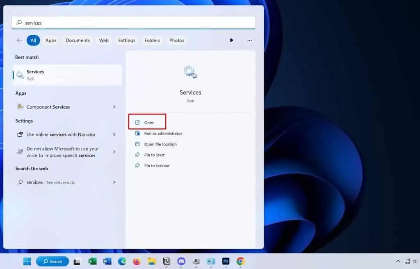Click the Pin to Start pushpin icon

coord(138,155)
